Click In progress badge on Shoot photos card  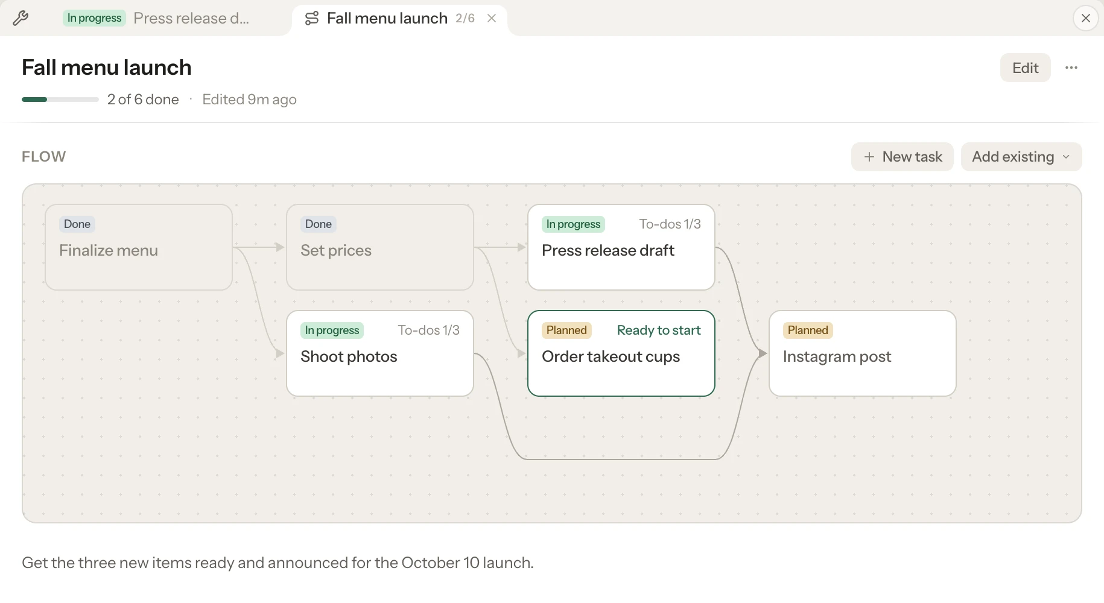click(332, 330)
